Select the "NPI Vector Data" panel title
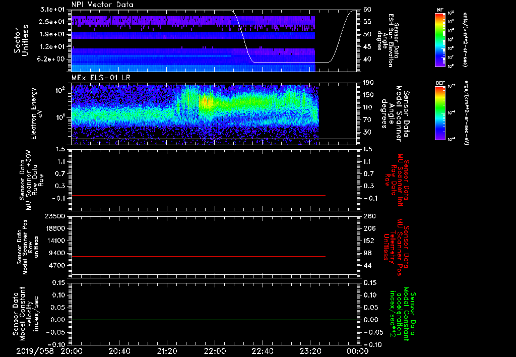Screen dimensions: 516x357 click(x=102, y=5)
